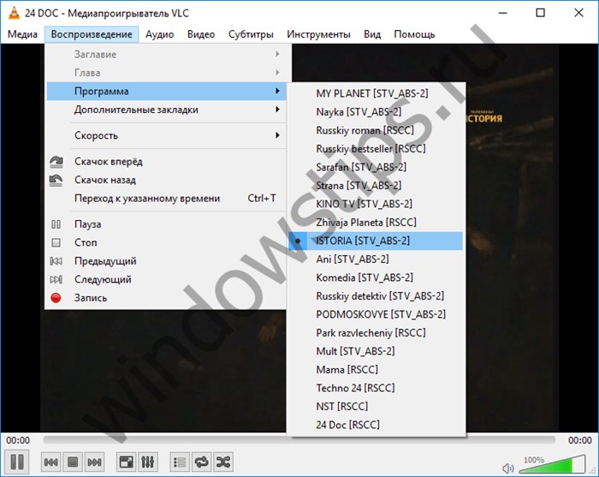Close the Воспроизведение menu
The image size is (599, 477).
click(92, 34)
